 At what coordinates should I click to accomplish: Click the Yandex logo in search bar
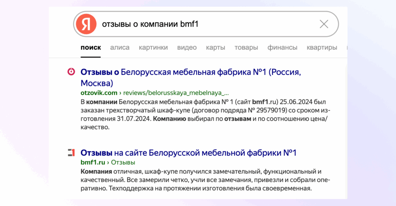(86, 24)
